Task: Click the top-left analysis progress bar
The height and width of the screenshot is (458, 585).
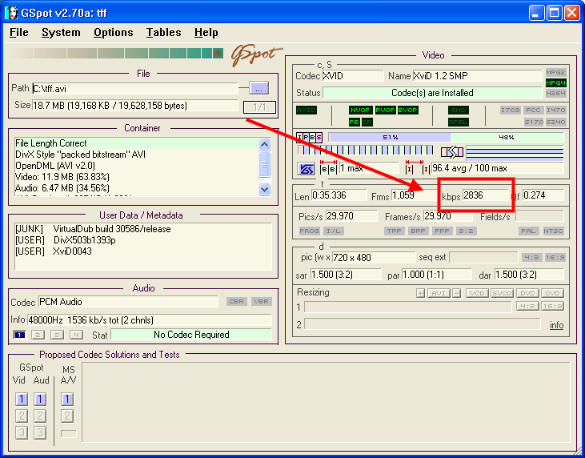Action: click(117, 54)
